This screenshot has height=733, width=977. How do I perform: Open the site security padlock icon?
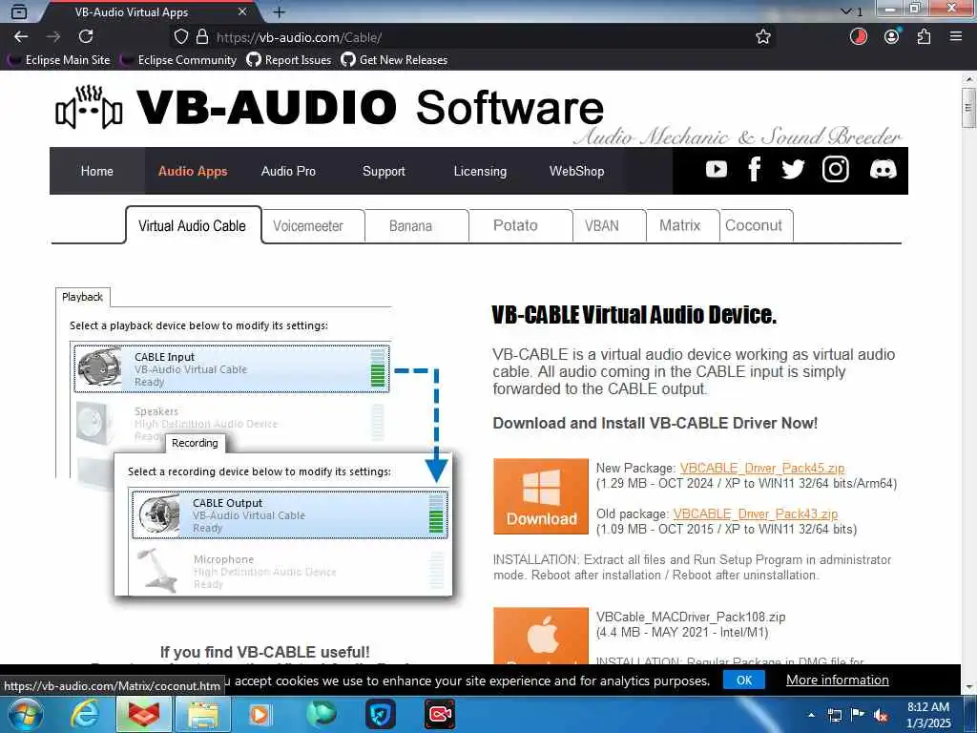tap(202, 37)
